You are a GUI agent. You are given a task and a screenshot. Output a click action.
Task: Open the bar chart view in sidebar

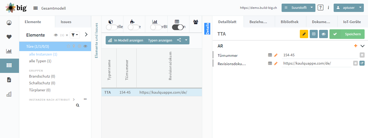pos(9,51)
